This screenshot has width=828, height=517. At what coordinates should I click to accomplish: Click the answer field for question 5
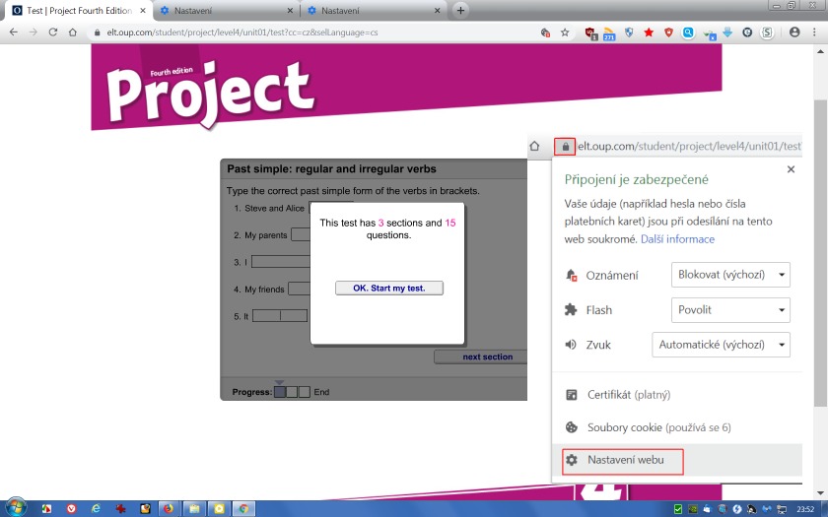pyautogui.click(x=280, y=316)
